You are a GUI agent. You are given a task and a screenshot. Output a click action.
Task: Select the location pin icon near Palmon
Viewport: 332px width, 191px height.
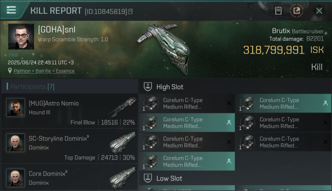click(x=10, y=71)
